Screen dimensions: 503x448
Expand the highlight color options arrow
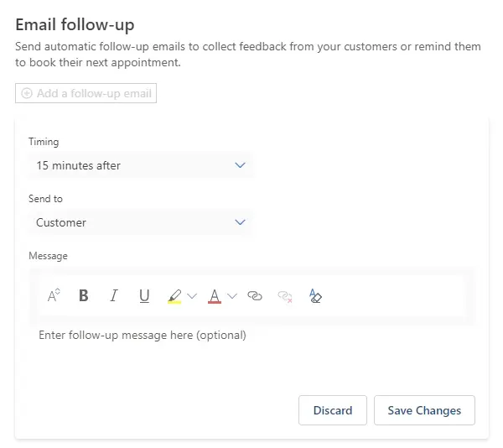coord(192,295)
